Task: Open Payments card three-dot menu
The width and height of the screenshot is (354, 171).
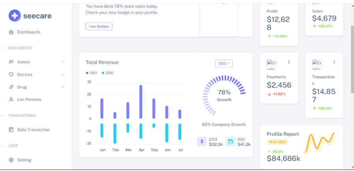Action: [289, 62]
